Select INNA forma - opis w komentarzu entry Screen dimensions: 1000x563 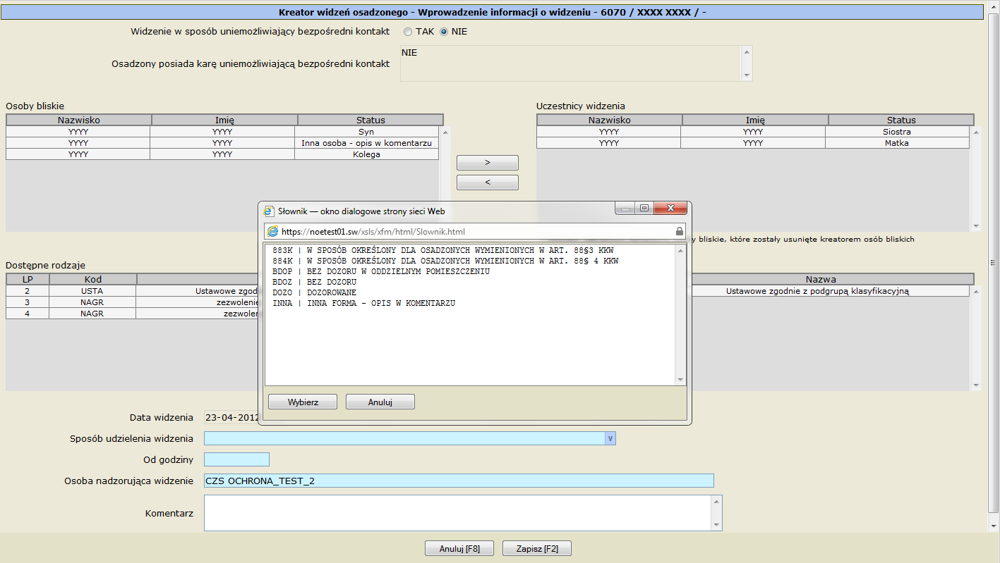click(363, 303)
